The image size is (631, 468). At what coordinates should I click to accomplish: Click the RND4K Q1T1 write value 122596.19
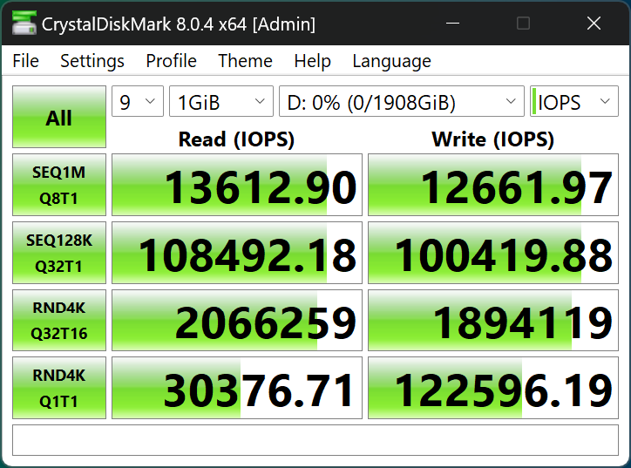[x=493, y=388]
